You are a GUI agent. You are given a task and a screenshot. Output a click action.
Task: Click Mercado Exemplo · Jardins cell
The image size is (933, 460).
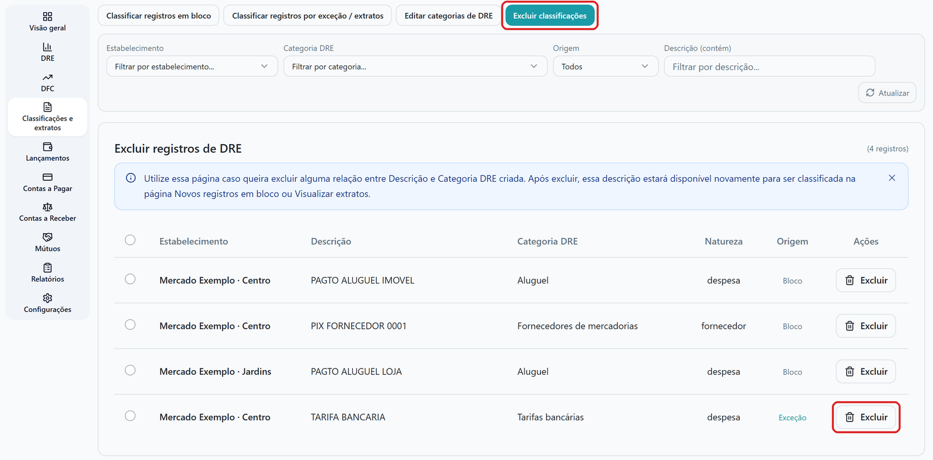215,371
